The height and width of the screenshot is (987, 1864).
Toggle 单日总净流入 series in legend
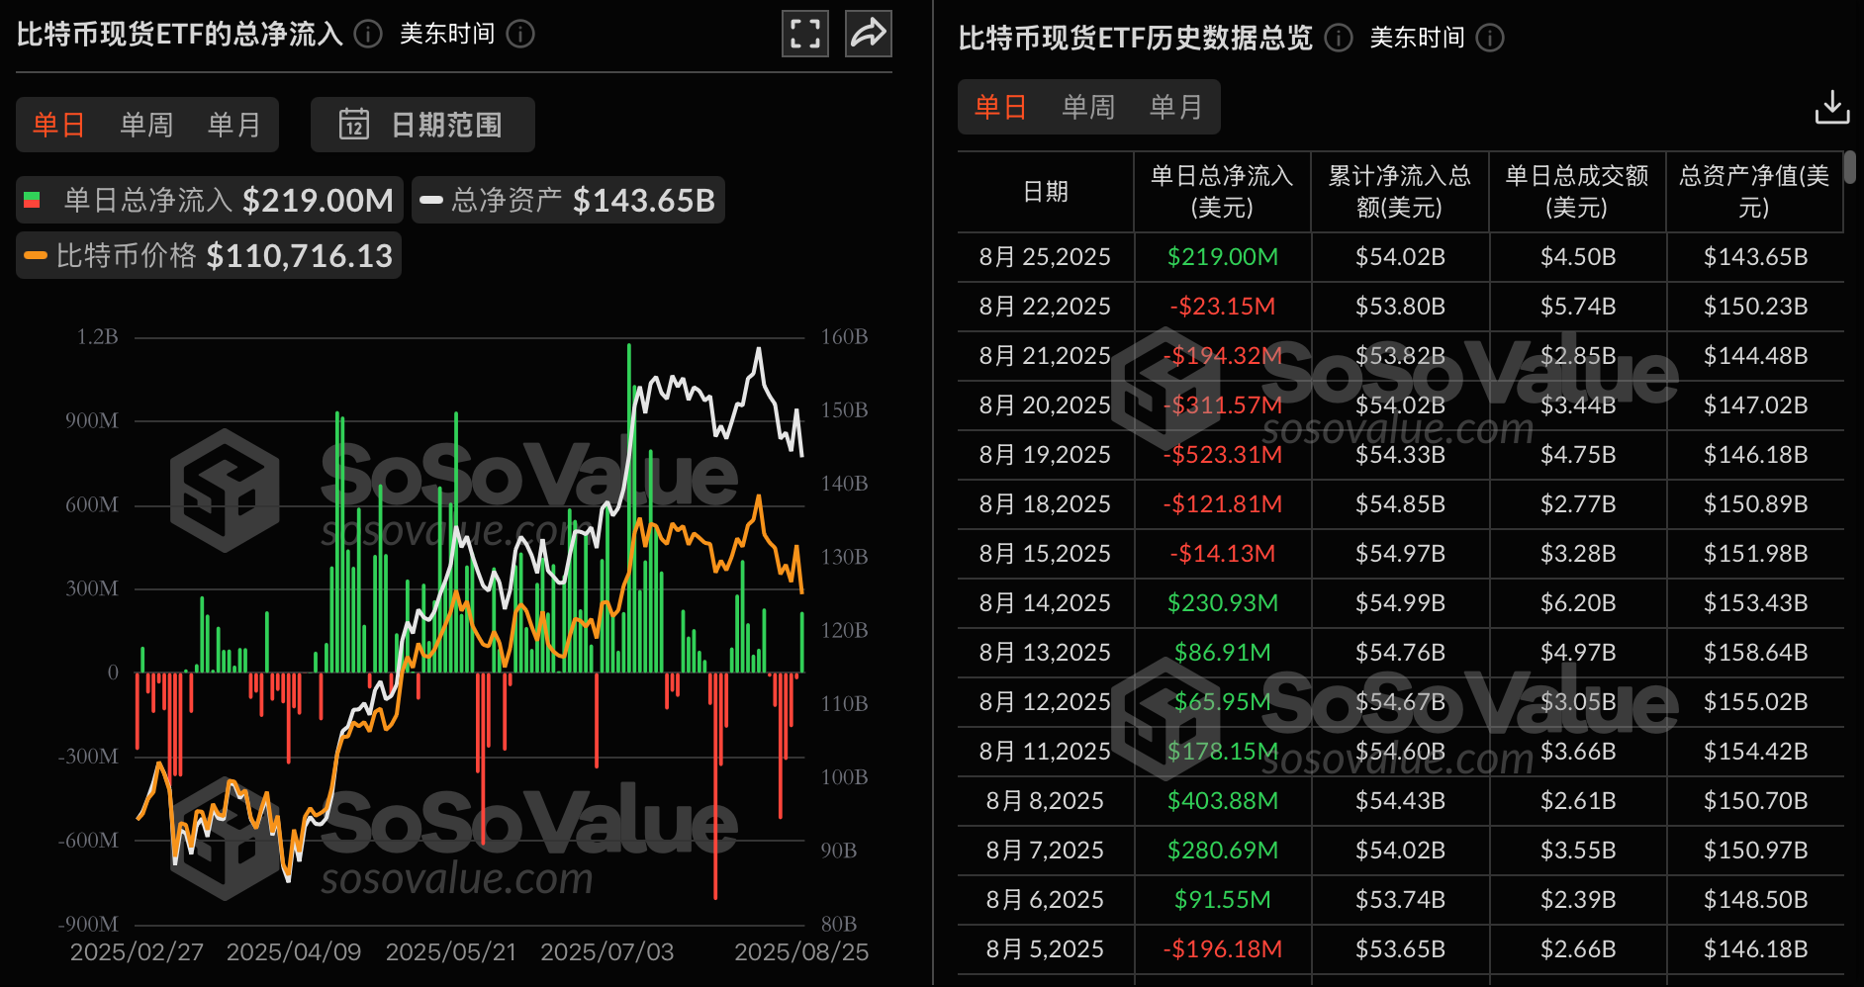pyautogui.click(x=210, y=200)
